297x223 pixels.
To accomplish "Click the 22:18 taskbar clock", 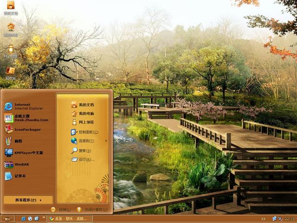I will click(289, 219).
